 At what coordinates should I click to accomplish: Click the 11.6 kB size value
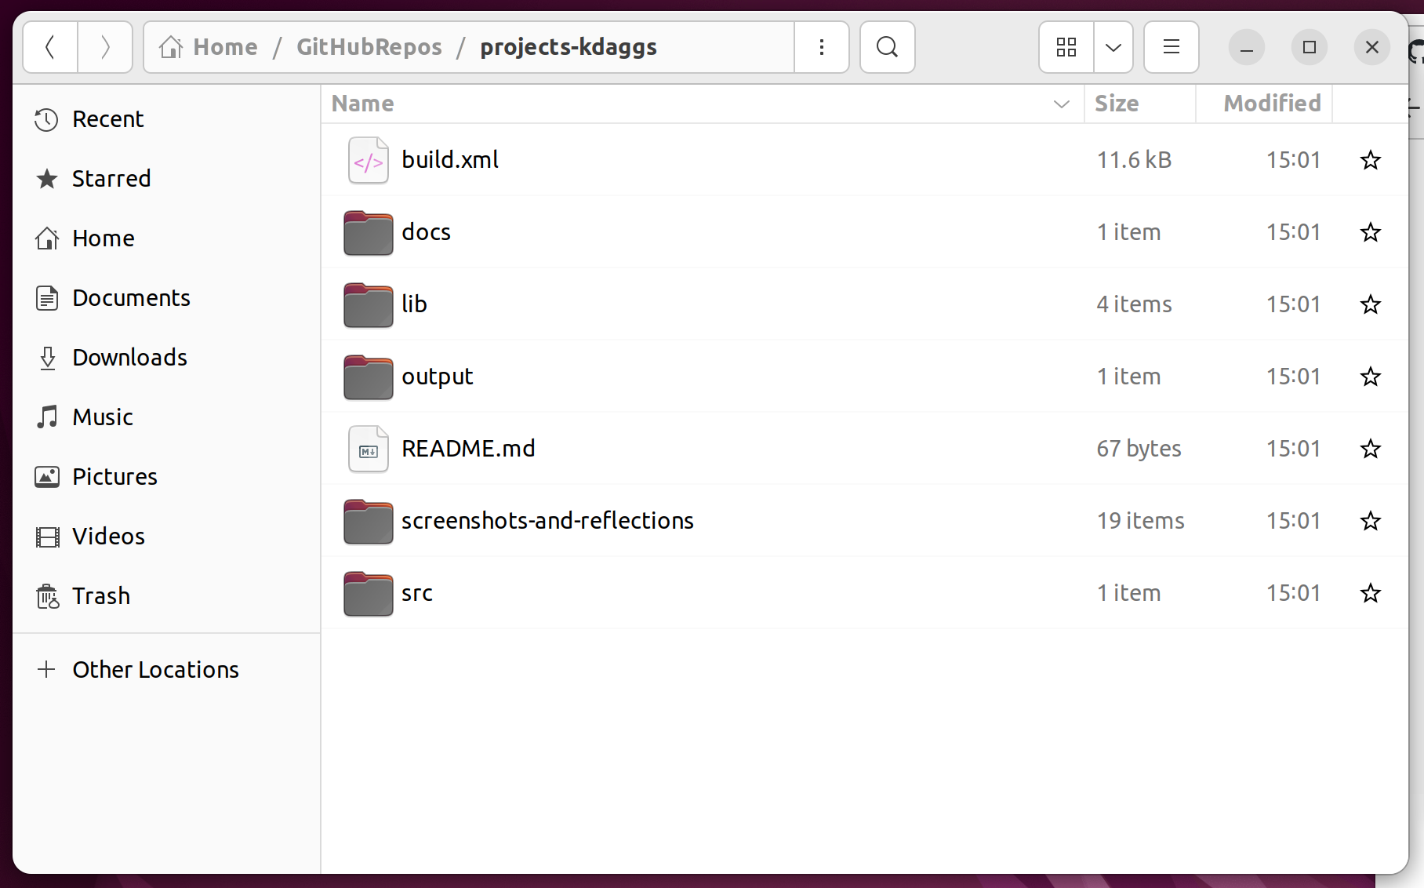point(1134,160)
